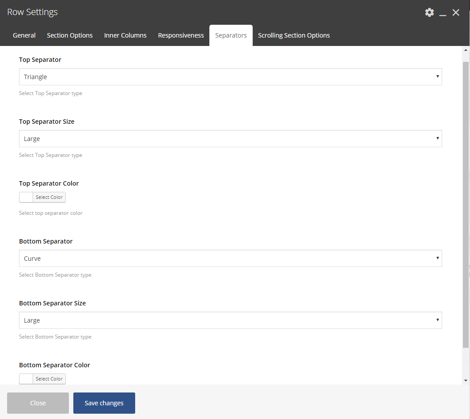Click the Bottom Separator label
Screen dimensions: 470x419
(x=46, y=241)
